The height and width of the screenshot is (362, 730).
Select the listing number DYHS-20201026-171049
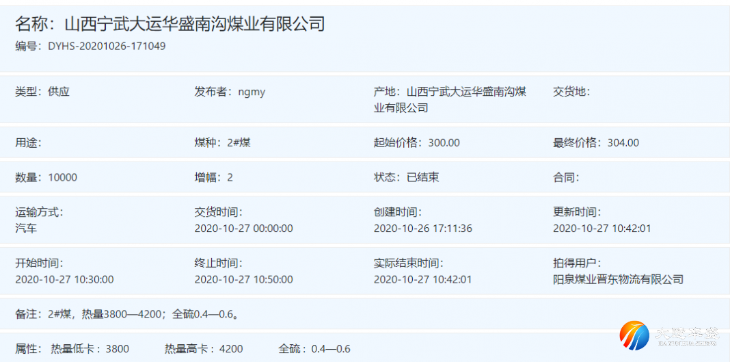point(106,47)
